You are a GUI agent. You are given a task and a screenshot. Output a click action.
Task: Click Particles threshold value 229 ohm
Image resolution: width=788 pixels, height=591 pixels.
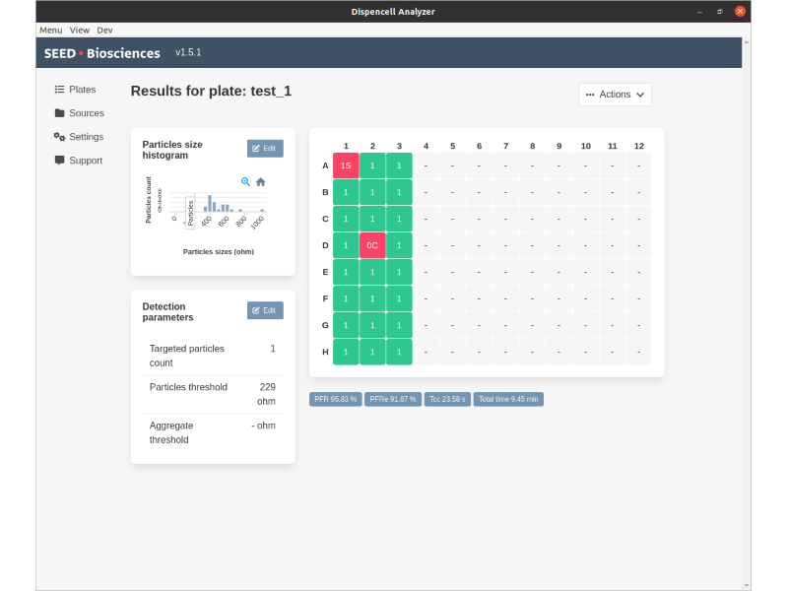coord(266,394)
